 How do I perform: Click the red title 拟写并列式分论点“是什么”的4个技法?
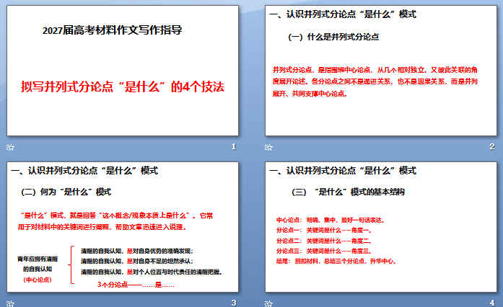(123, 86)
